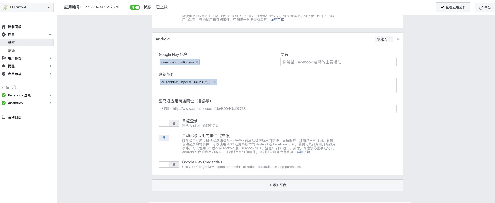Open 控制面板 in sidebar

click(x=15, y=27)
